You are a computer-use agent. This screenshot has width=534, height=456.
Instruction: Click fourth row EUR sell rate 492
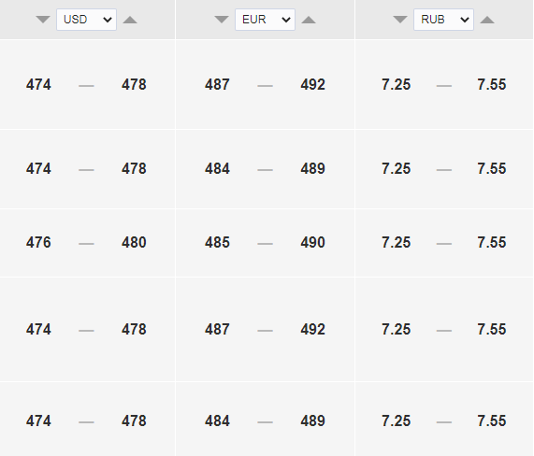[313, 330]
